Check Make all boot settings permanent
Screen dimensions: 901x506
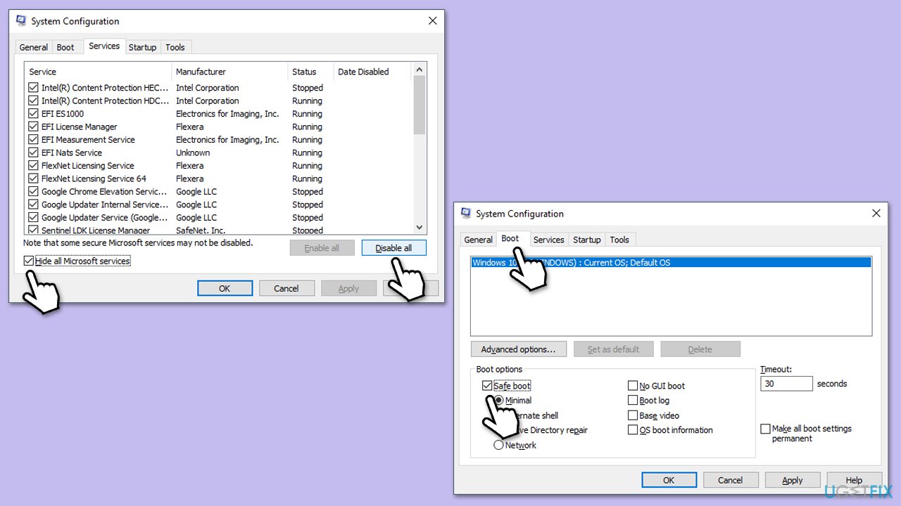pos(765,429)
